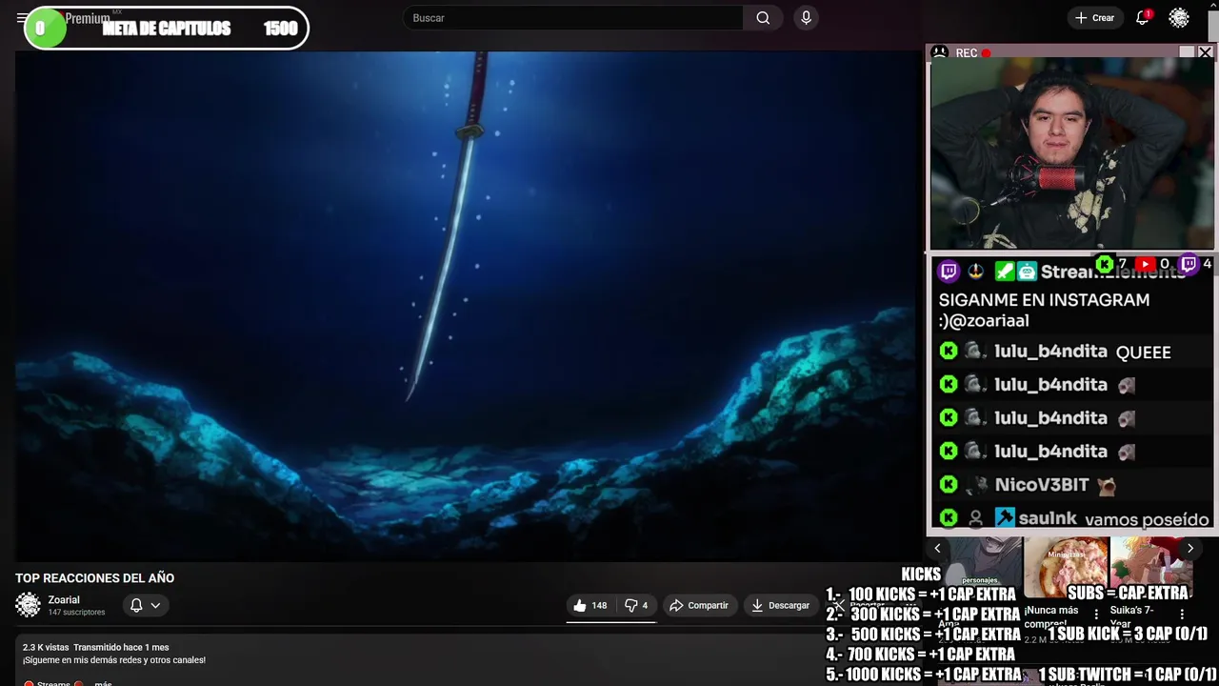Image resolution: width=1219 pixels, height=686 pixels.
Task: Open the notifications bell in the header
Action: coord(1142,18)
